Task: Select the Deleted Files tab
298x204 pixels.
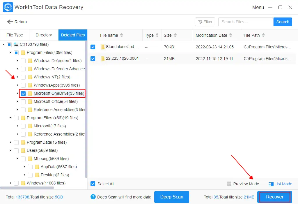Action: click(x=73, y=35)
